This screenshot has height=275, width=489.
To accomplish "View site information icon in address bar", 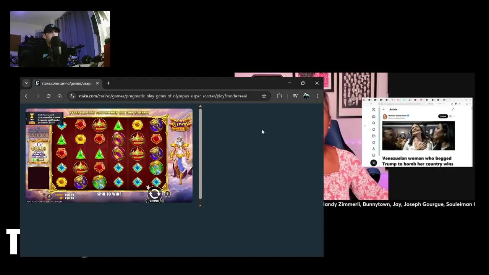I will click(72, 96).
